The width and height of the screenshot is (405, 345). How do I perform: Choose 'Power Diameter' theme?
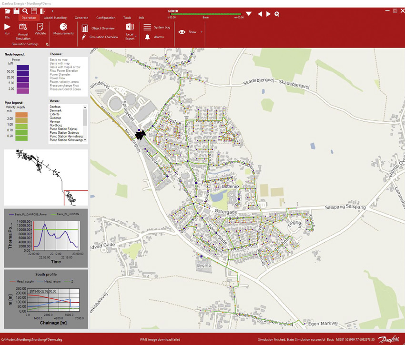tap(60, 74)
